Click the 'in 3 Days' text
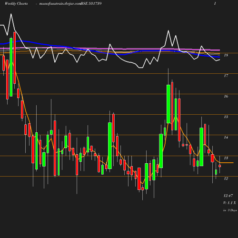 (x=230, y=210)
